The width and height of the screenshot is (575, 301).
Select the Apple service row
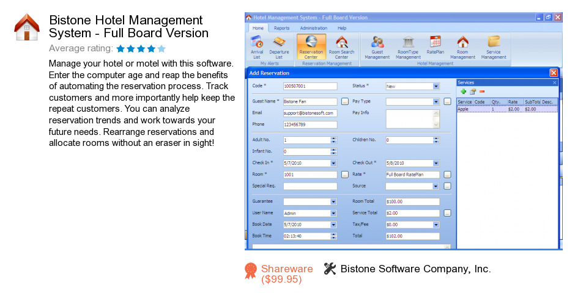coord(507,109)
